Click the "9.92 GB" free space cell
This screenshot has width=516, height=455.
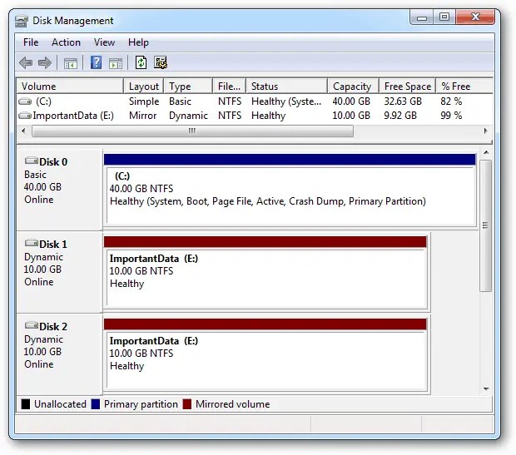tap(400, 116)
